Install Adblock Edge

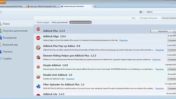click(172, 40)
